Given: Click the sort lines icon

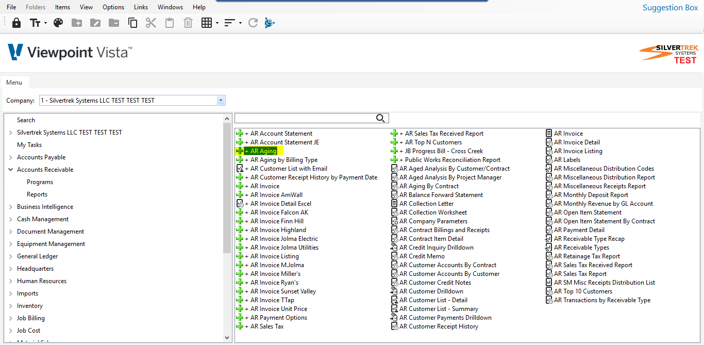Looking at the screenshot, I should point(230,23).
